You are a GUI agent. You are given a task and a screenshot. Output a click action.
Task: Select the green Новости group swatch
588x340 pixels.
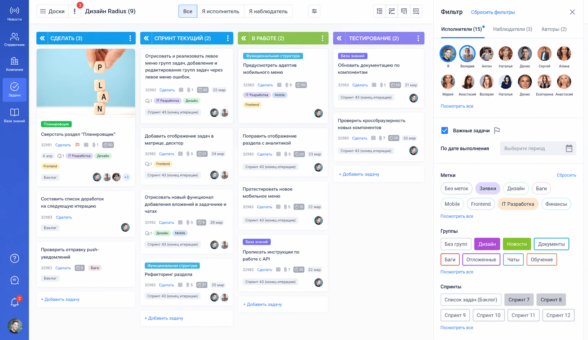pyautogui.click(x=516, y=244)
